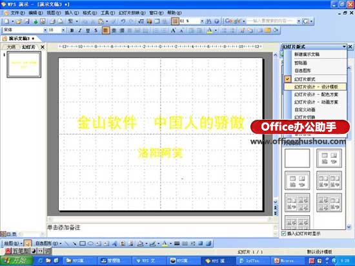Expand the Google search engine dropdown
The width and height of the screenshot is (355, 266).
[244, 21]
